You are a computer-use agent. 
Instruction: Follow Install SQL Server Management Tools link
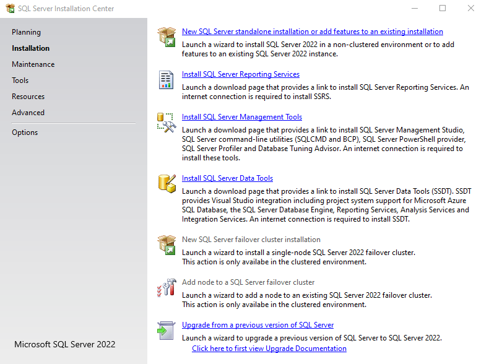242,117
